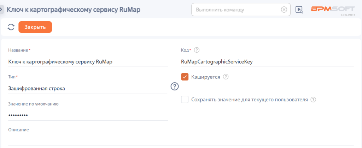Click the refresh arrows icon

(x=11, y=27)
